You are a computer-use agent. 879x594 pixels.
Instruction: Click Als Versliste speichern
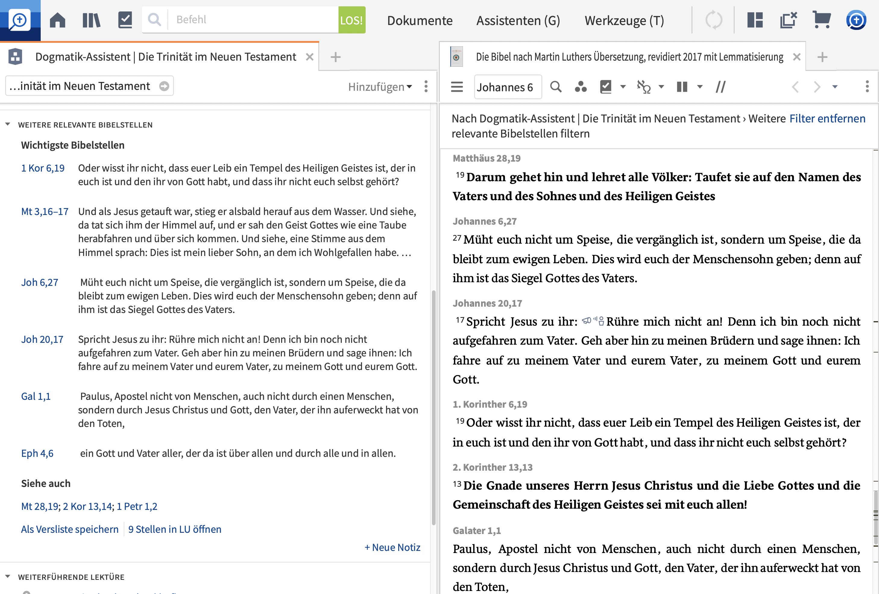click(70, 529)
